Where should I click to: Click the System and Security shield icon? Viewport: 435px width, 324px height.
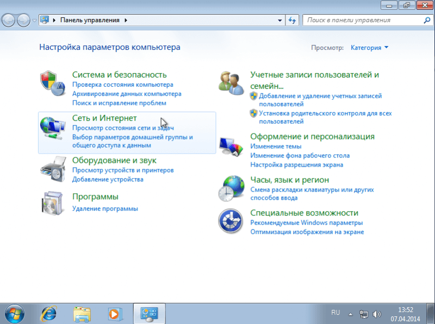[53, 84]
